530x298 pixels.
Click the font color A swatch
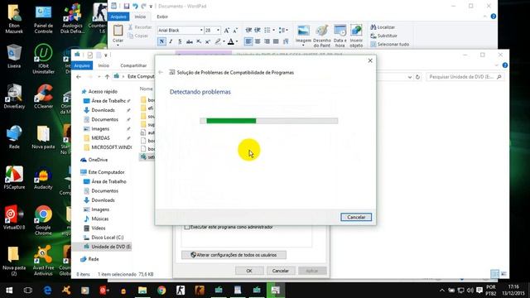[231, 41]
